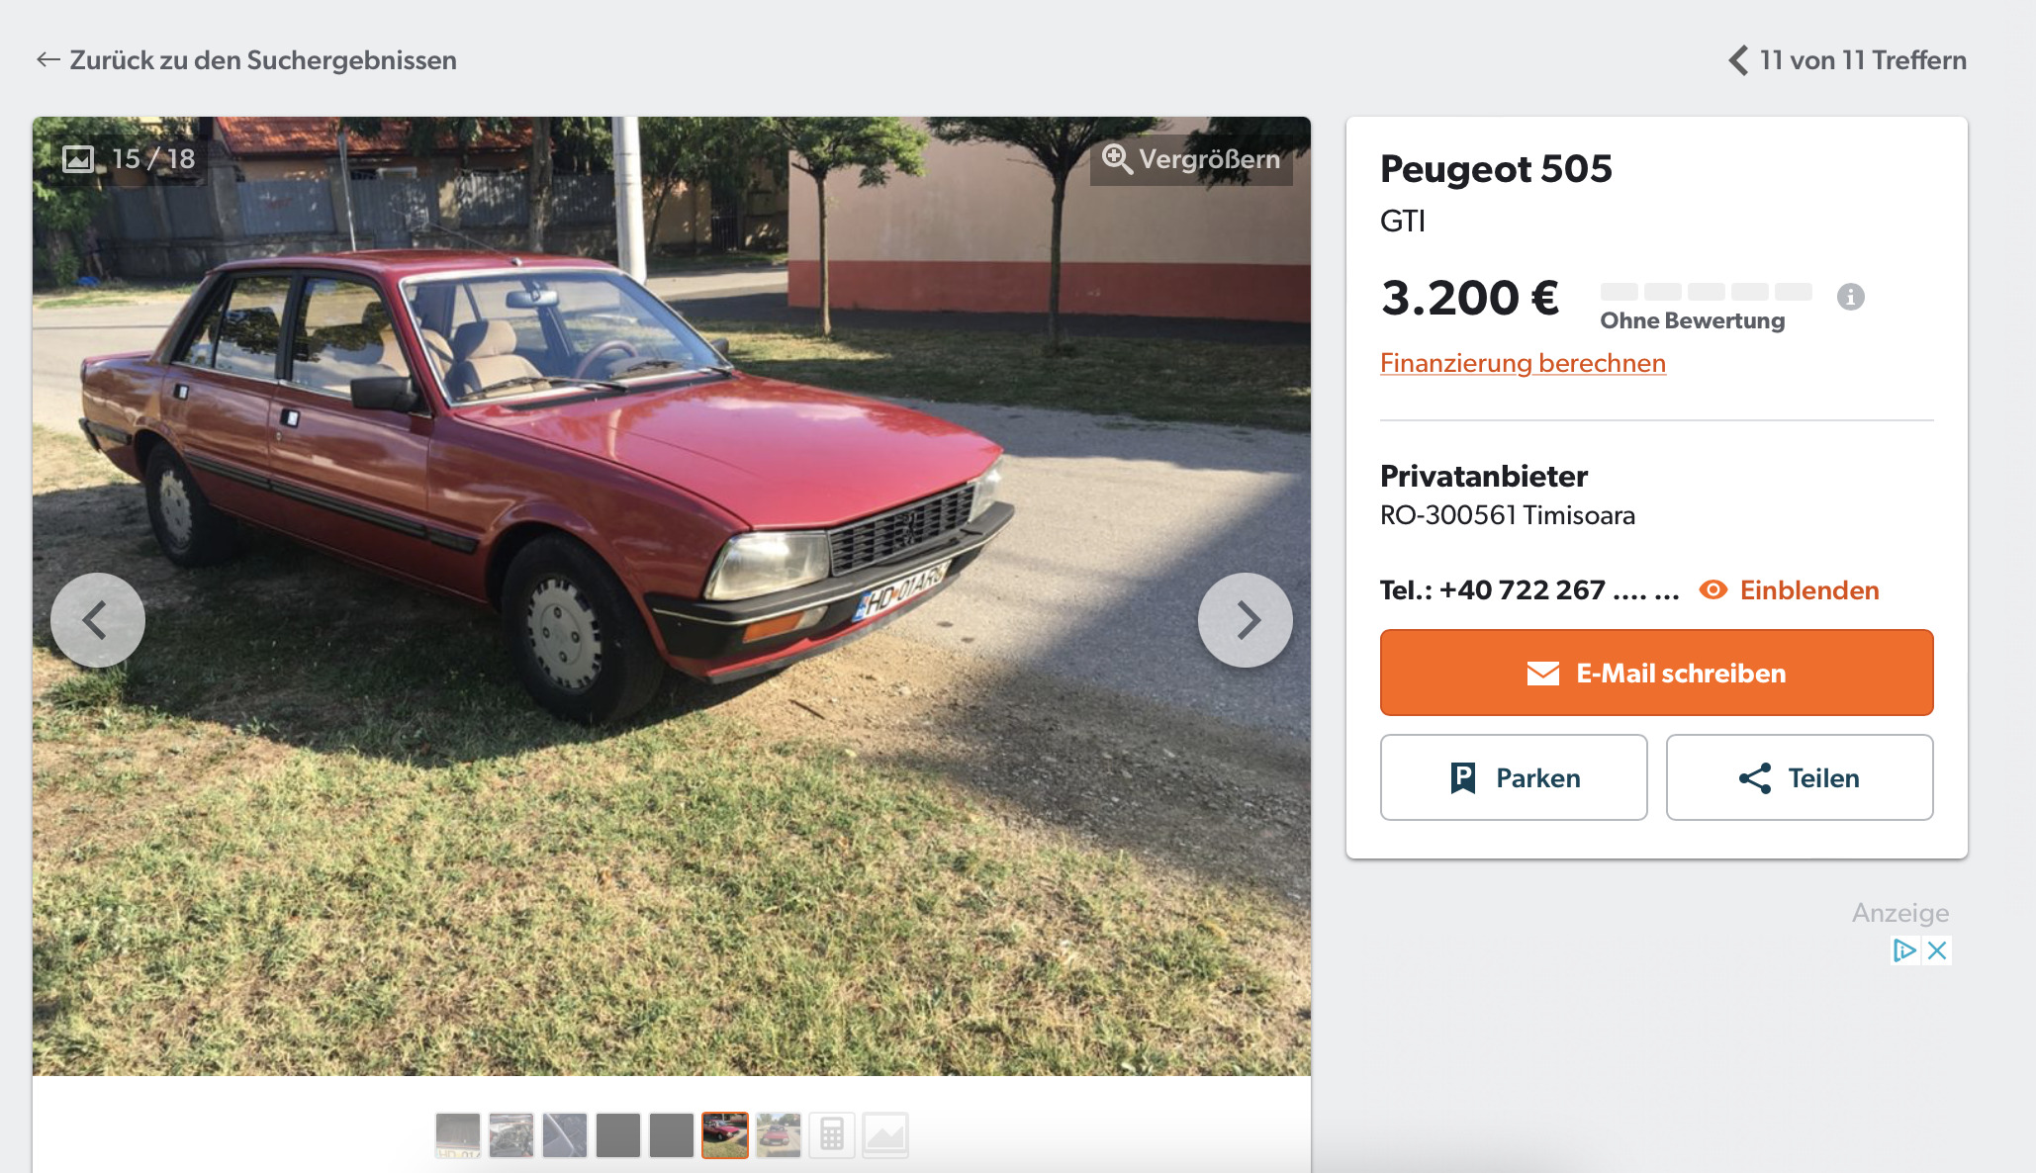Select the first gallery thumbnail
The image size is (2036, 1173).
(458, 1134)
